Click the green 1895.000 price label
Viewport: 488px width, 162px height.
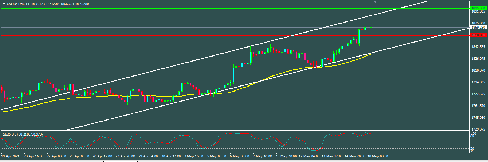point(478,8)
